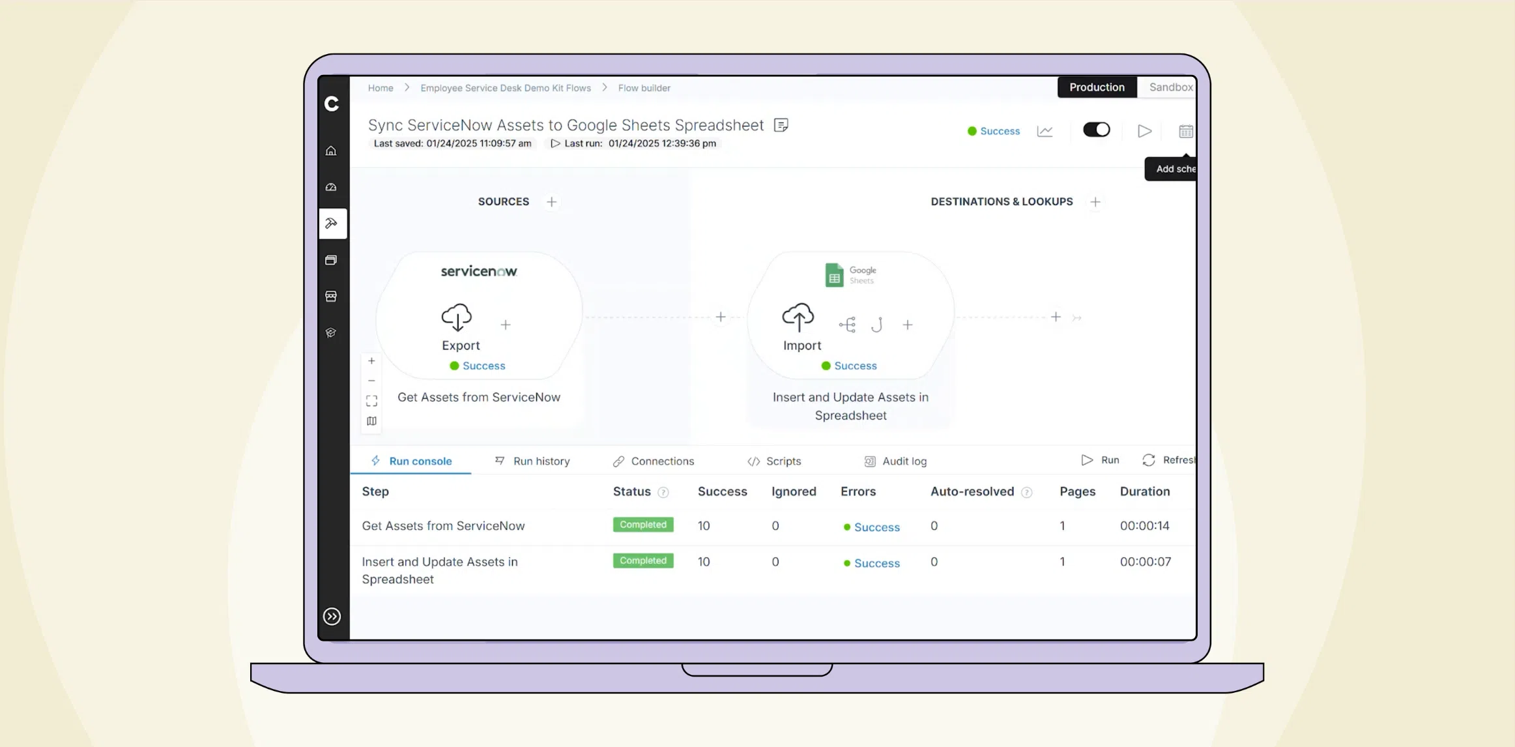Open the Scripts tab

coord(774,461)
